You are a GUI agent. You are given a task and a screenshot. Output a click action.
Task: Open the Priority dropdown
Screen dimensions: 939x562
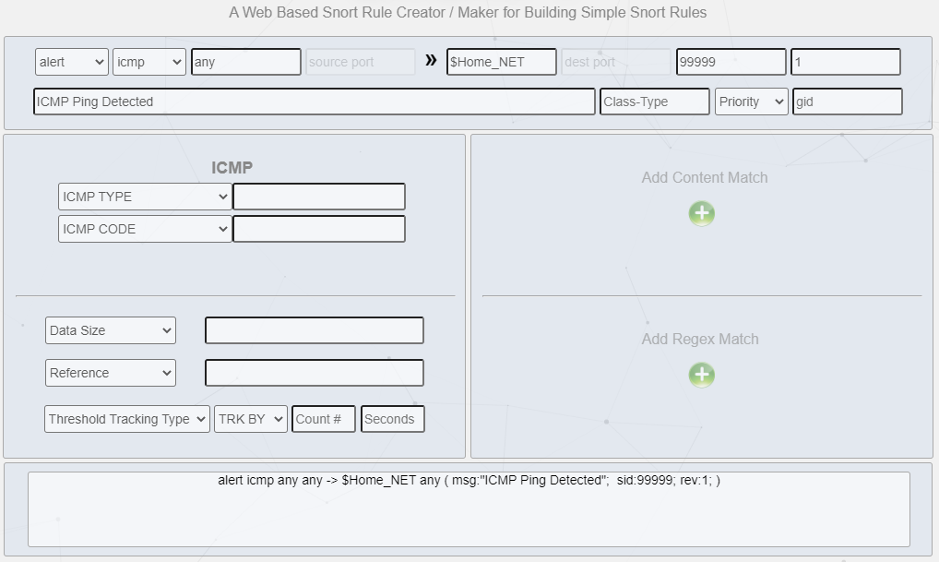(751, 101)
